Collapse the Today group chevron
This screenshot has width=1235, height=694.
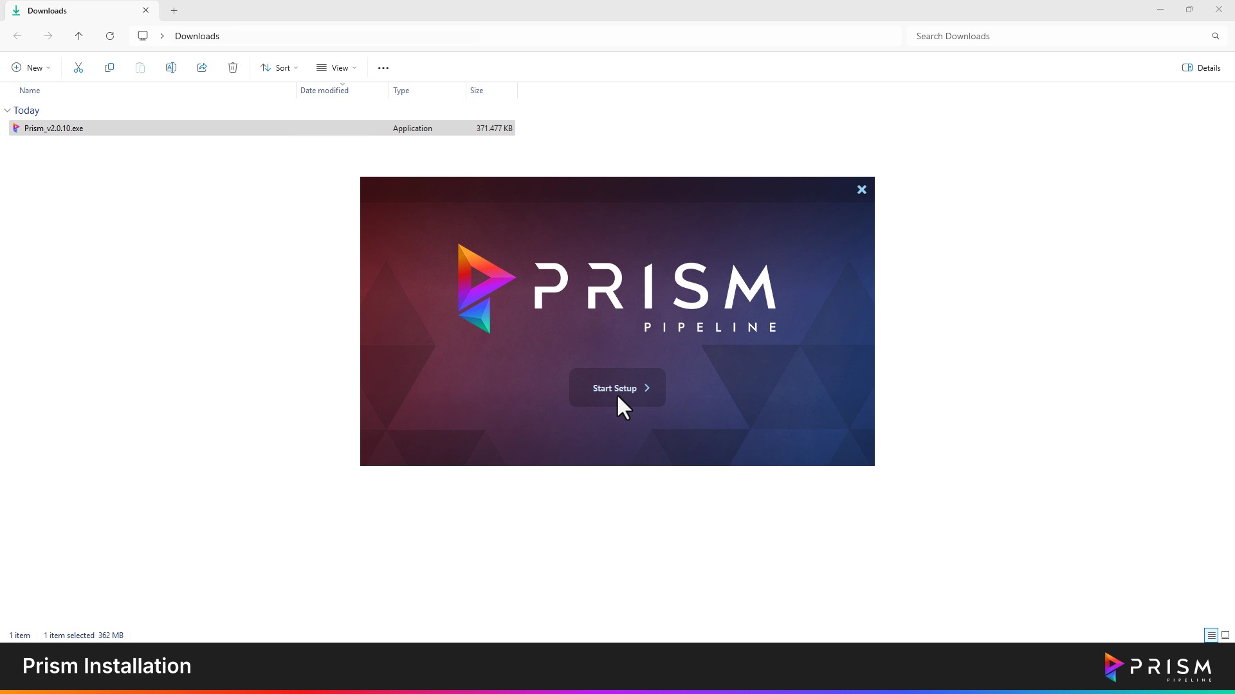coord(8,111)
